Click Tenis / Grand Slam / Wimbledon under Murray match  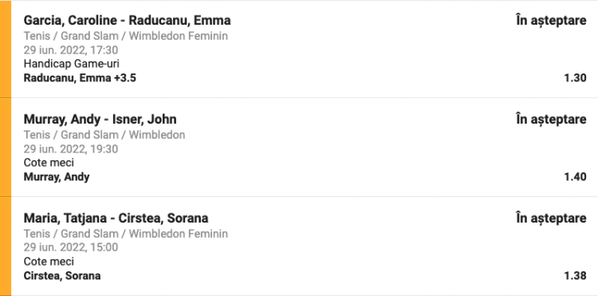[x=104, y=135]
